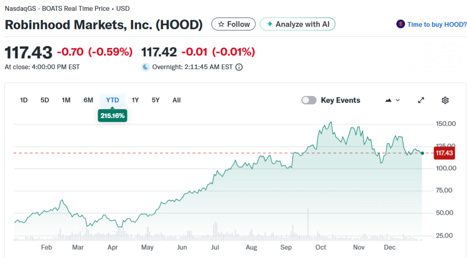Toggle the Key Events switch
Image resolution: width=467 pixels, height=258 pixels.
point(309,100)
